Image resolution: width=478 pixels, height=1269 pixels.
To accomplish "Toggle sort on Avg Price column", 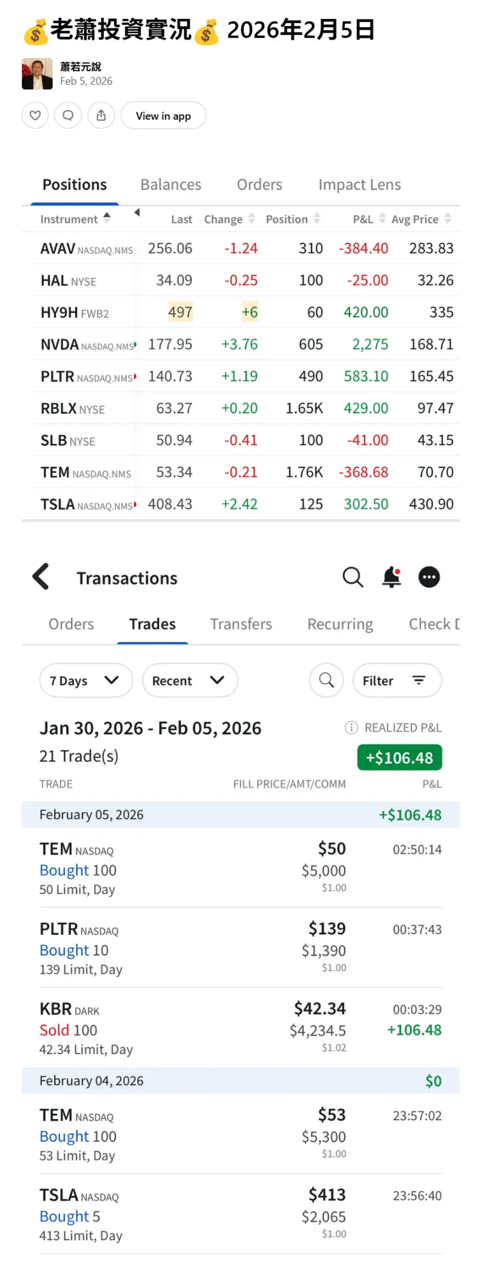I will point(447,218).
